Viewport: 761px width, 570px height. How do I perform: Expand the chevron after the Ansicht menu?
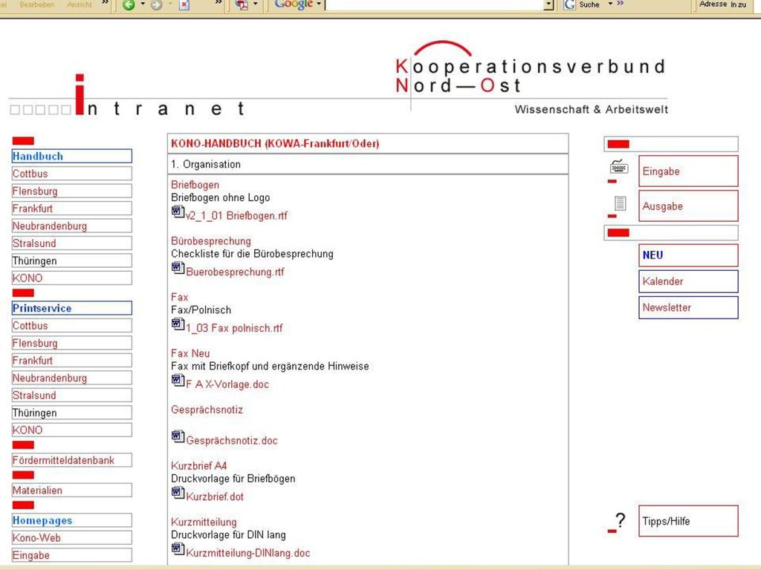pyautogui.click(x=105, y=4)
